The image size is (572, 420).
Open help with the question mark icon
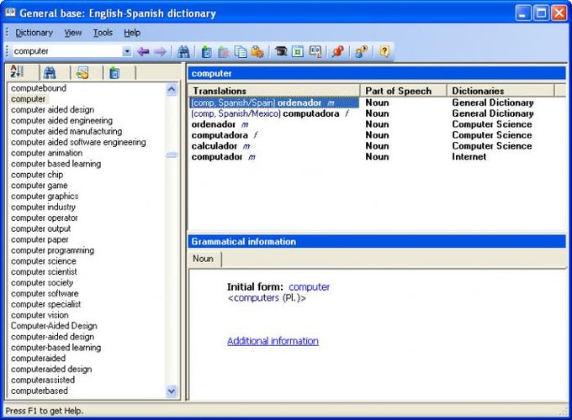point(384,51)
